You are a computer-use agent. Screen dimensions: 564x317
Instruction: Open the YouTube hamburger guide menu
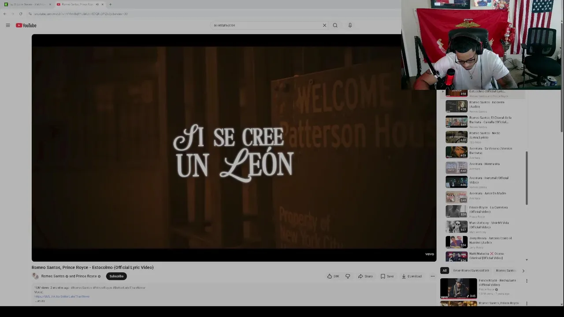[x=7, y=25]
